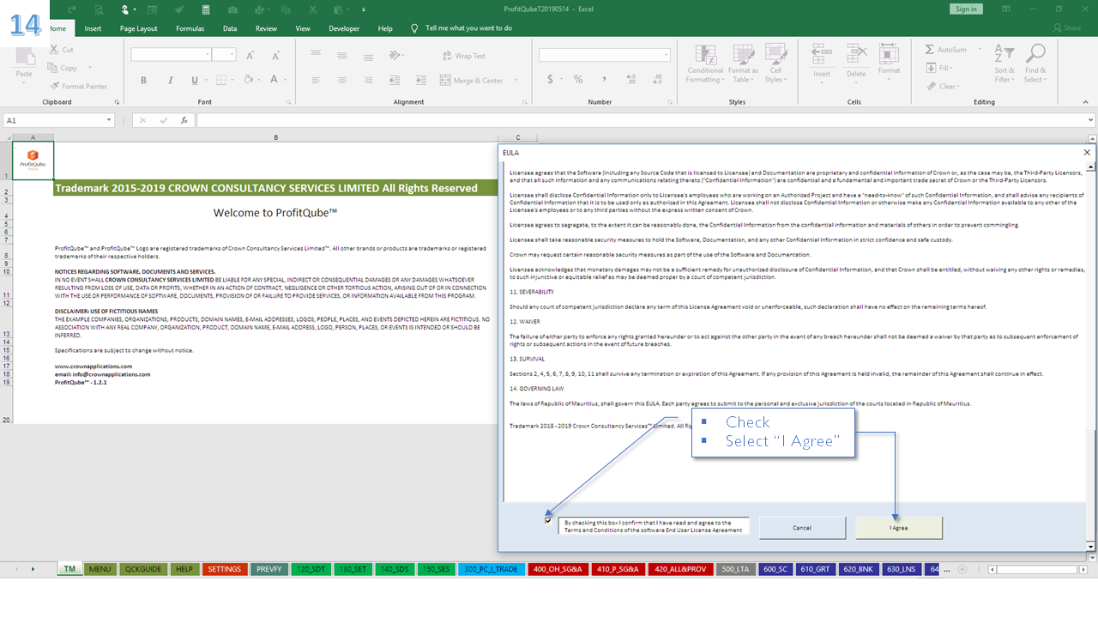1098x618 pixels.
Task: Tick the EULA agreement confirmation checkbox
Action: point(548,520)
